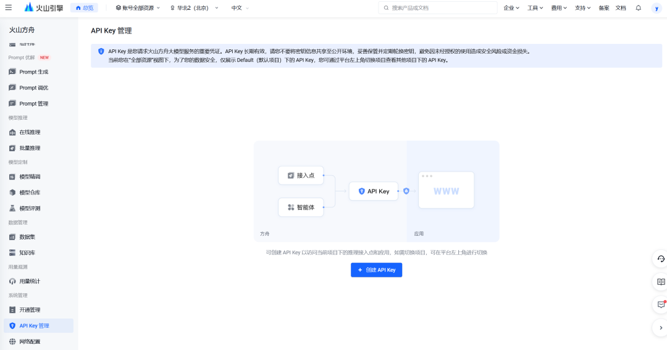The height and width of the screenshot is (350, 667).
Task: Click the 文档 link
Action: click(621, 7)
